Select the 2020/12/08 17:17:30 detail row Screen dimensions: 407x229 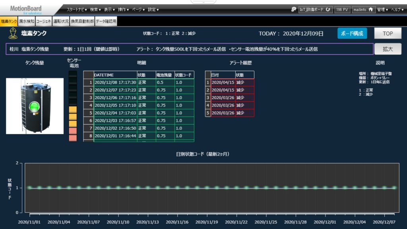coord(115,82)
